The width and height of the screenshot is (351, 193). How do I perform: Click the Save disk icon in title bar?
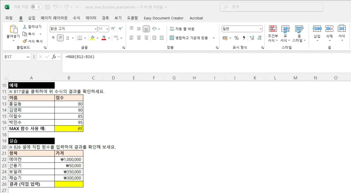(47, 7)
